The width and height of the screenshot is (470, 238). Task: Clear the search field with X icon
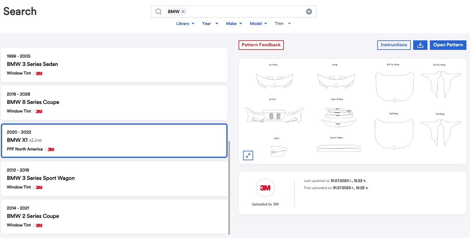coord(309,12)
